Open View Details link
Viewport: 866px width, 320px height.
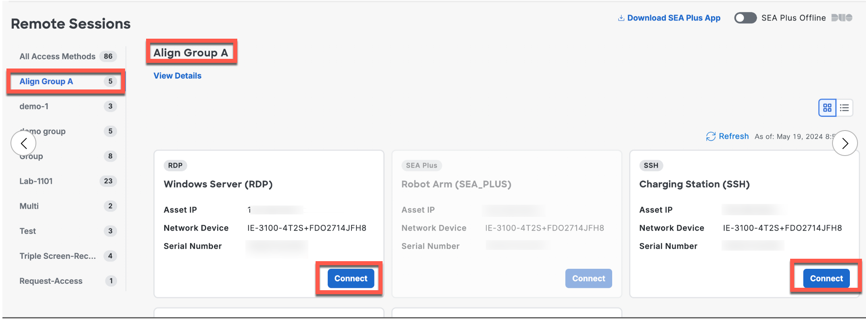[178, 76]
